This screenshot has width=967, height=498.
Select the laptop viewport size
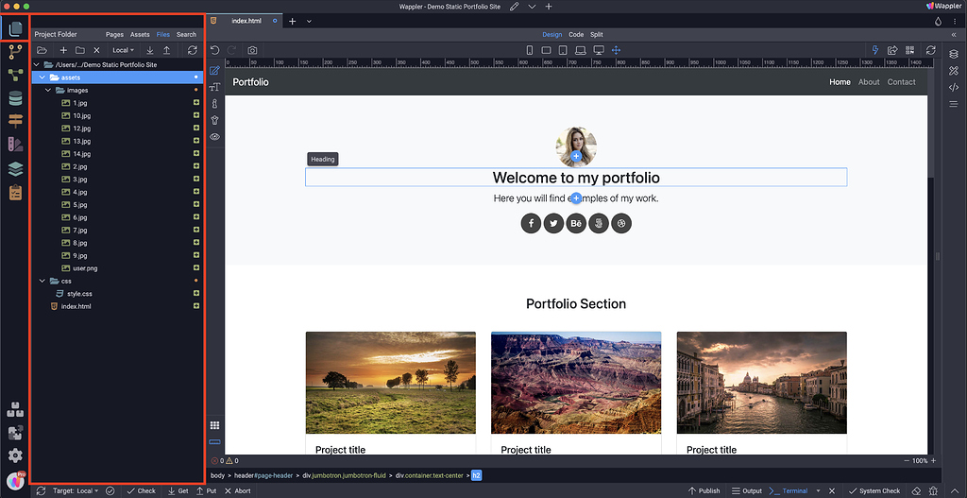pyautogui.click(x=581, y=51)
